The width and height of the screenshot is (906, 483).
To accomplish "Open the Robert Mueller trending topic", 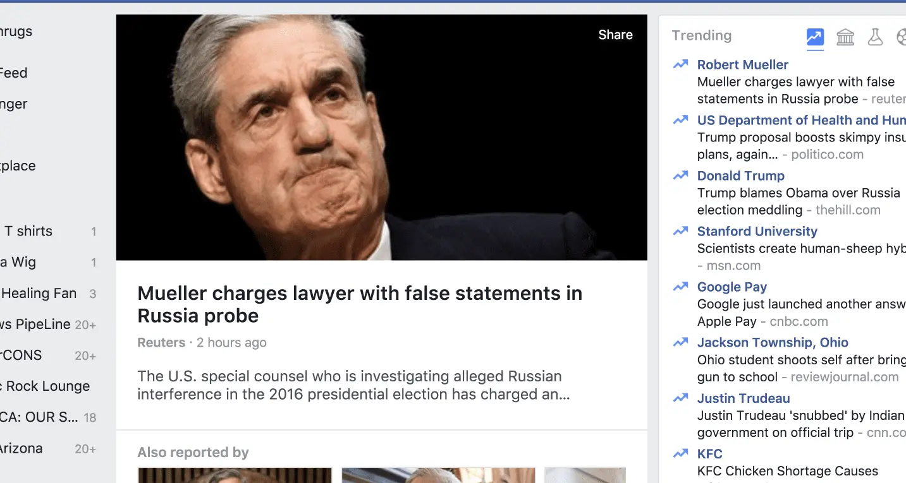I will (x=742, y=64).
